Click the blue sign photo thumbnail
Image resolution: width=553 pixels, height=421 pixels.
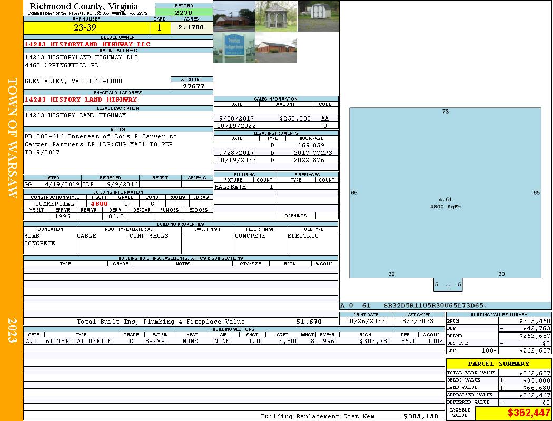[x=234, y=47]
